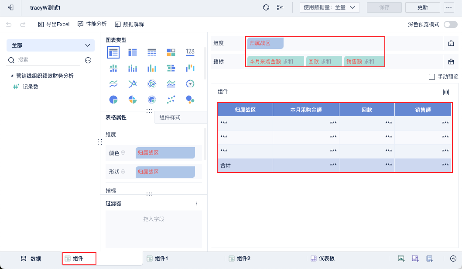Click the circular refresh icon in the header

pyautogui.click(x=266, y=8)
